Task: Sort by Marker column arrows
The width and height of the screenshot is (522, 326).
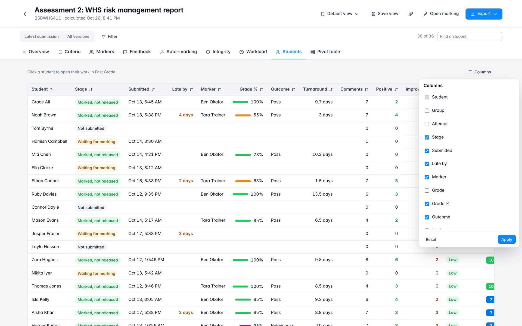Action: (219, 89)
